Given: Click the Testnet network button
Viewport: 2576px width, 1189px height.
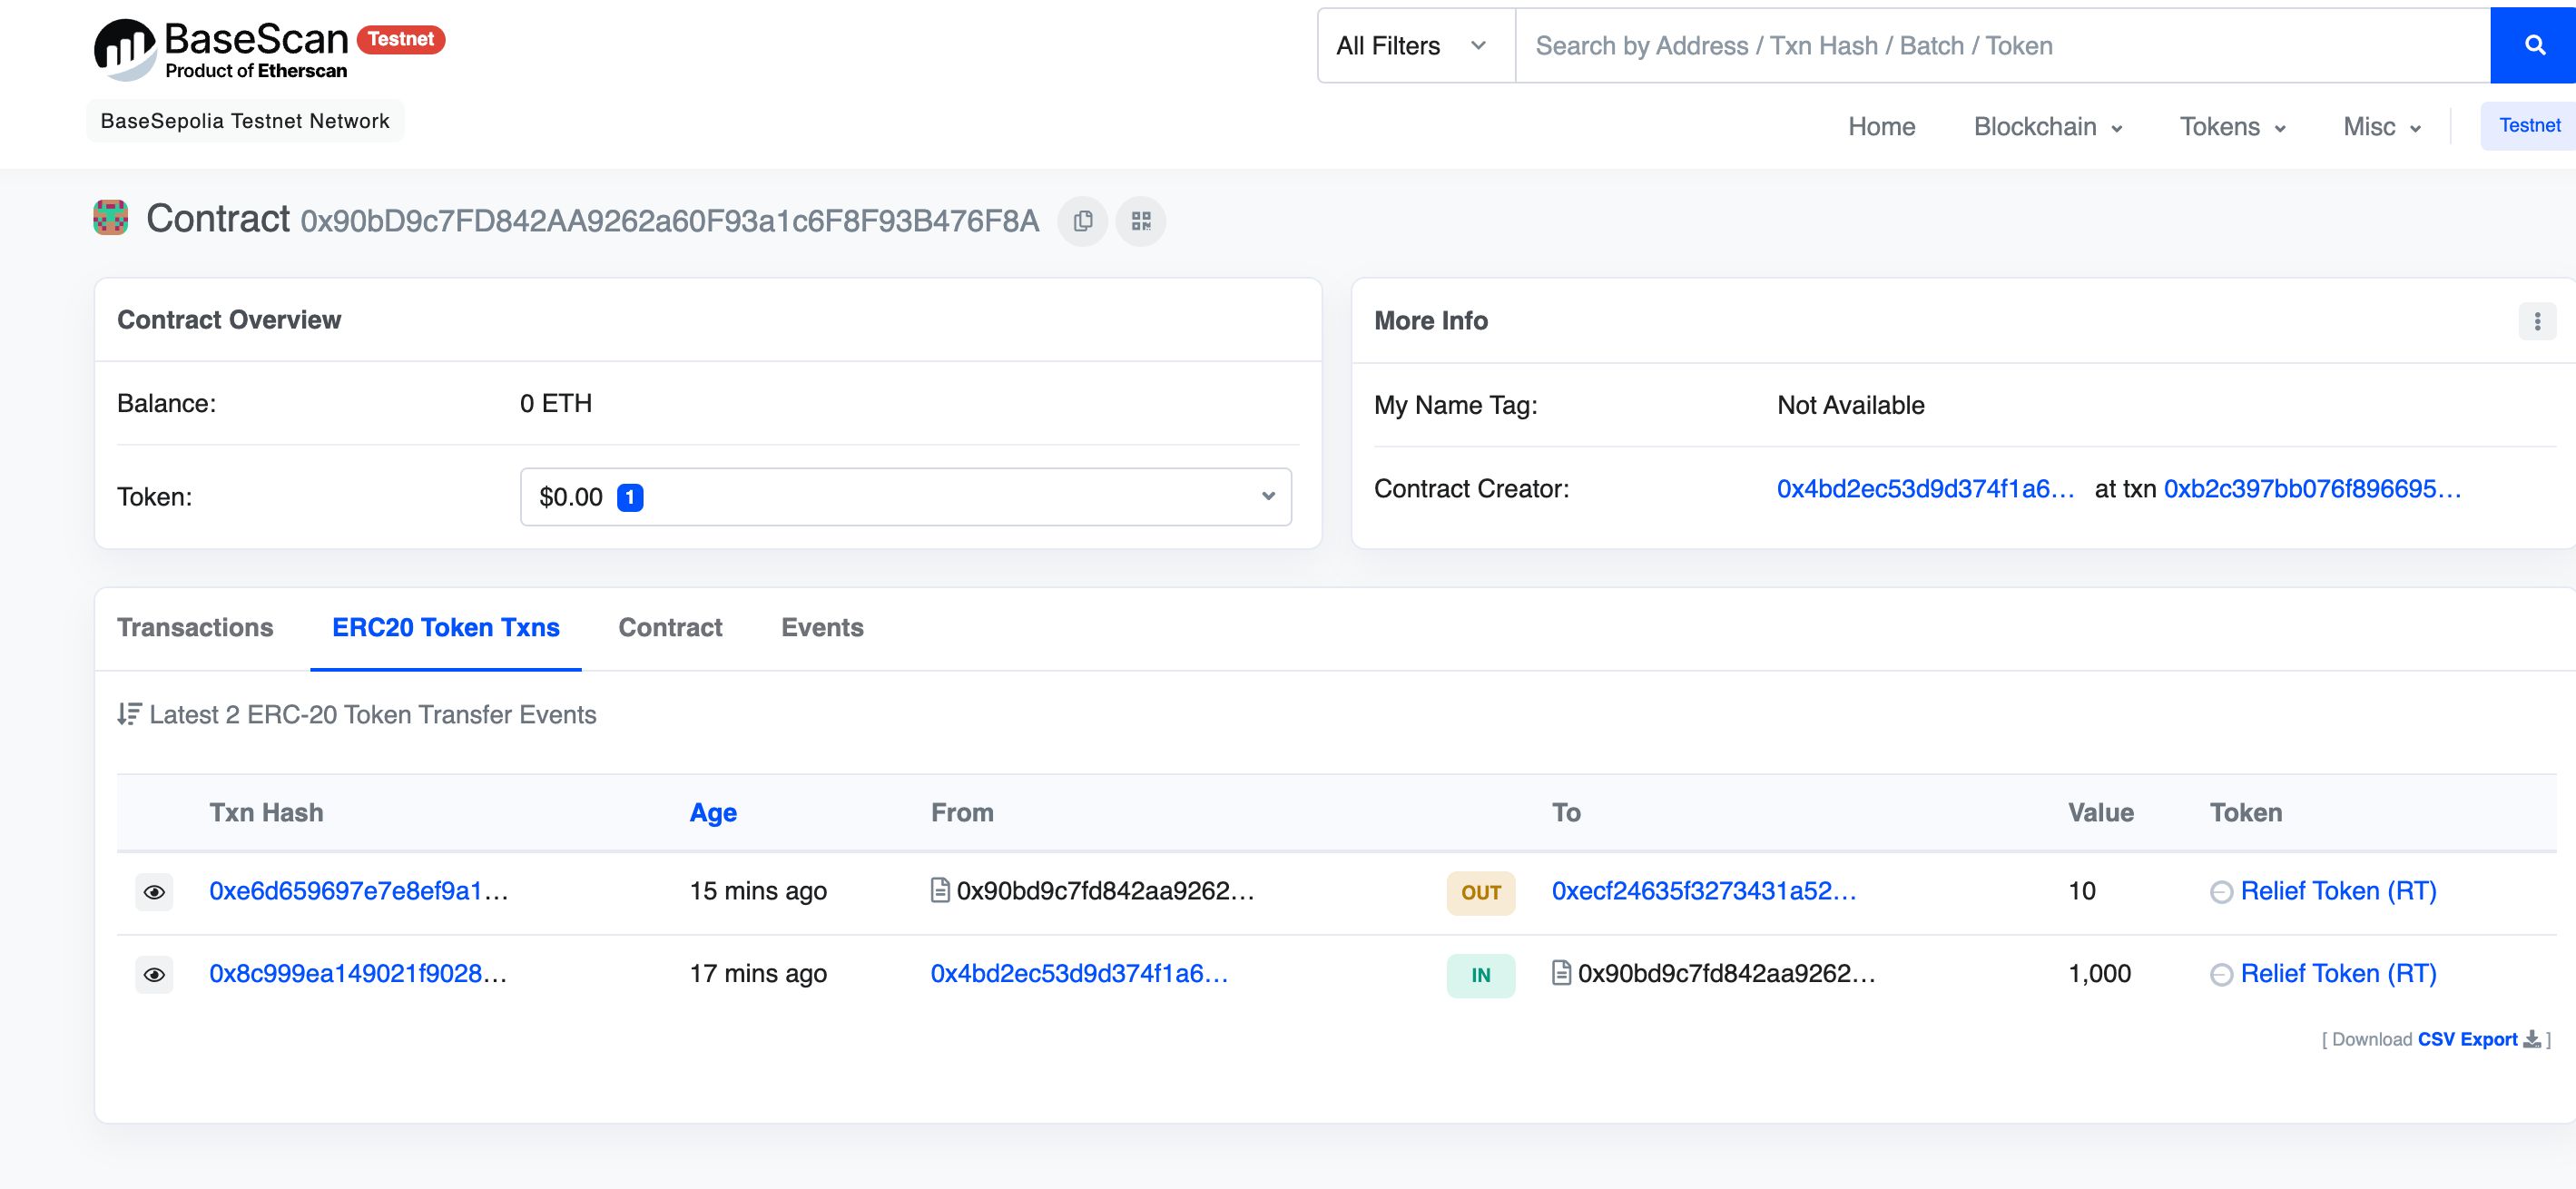Looking at the screenshot, I should [x=2528, y=125].
